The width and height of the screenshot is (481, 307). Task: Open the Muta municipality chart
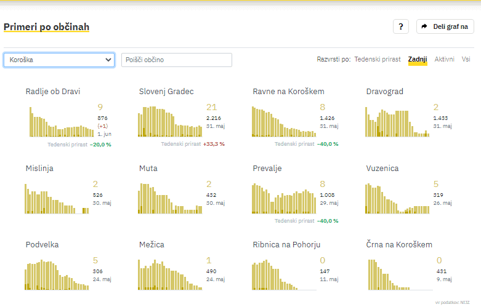(x=171, y=199)
